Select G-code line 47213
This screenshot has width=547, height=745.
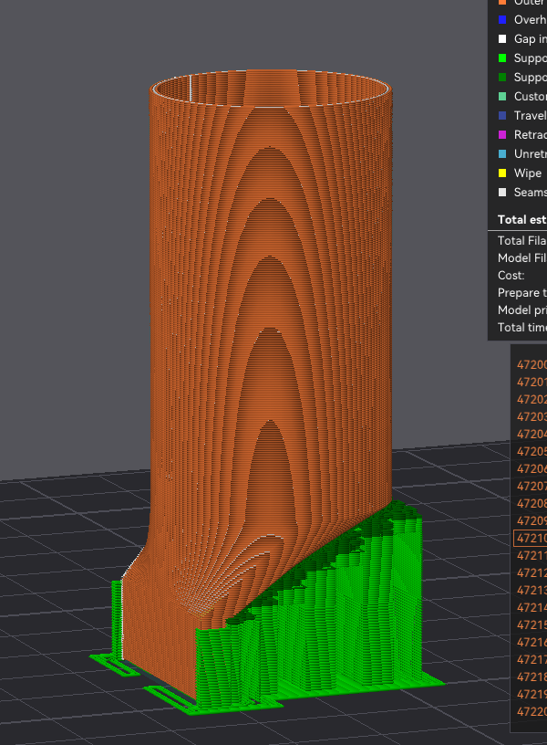[532, 590]
